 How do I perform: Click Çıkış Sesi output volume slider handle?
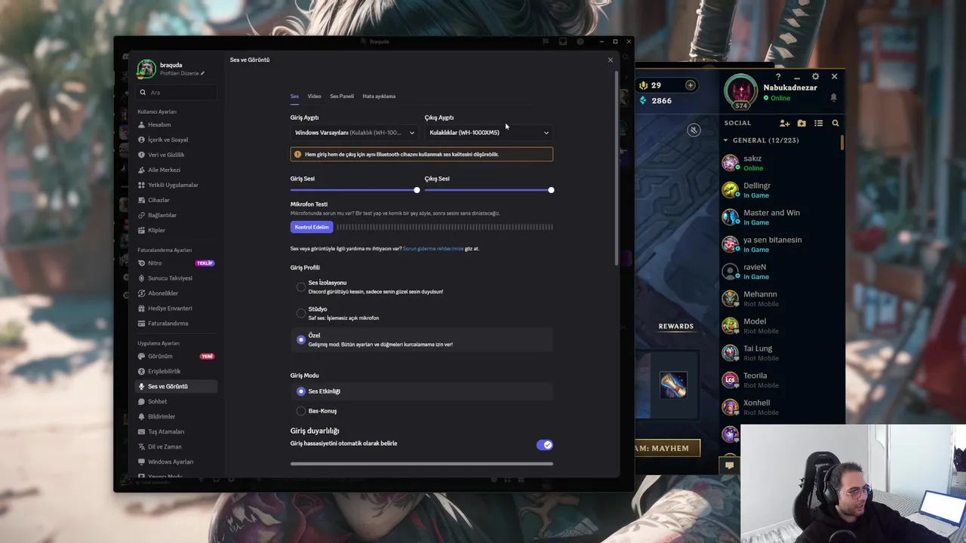[x=551, y=190]
